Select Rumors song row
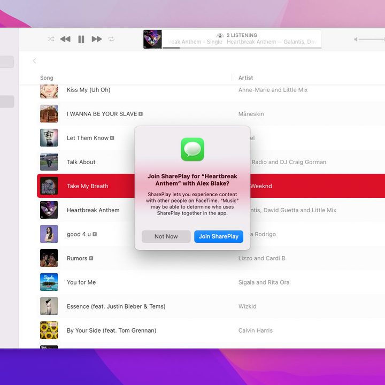The image size is (385, 385). pyautogui.click(x=211, y=258)
